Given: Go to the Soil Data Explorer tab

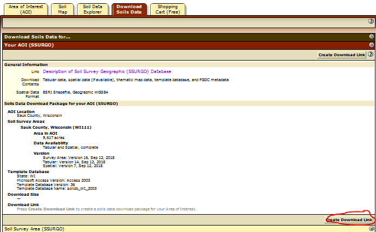Looking at the screenshot, I should coord(93,9).
